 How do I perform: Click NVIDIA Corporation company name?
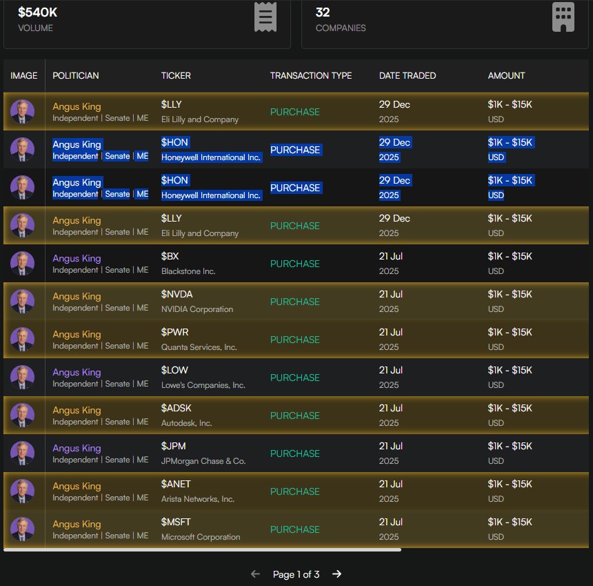point(197,309)
